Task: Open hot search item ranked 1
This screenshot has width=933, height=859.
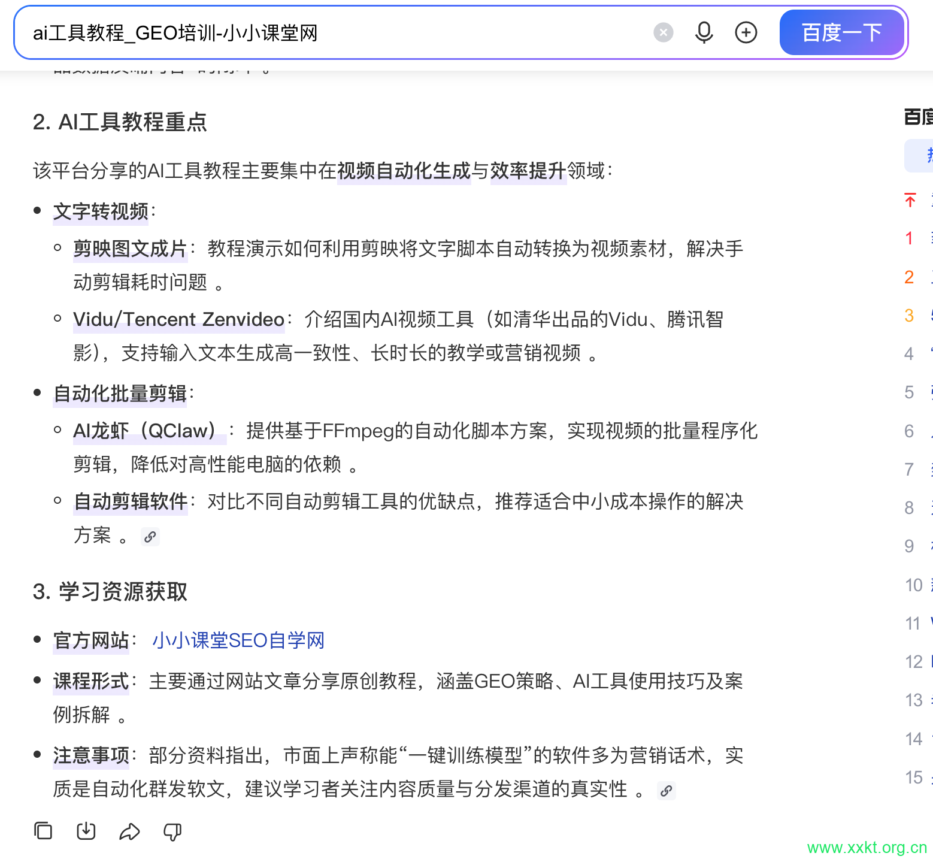Action: [919, 238]
